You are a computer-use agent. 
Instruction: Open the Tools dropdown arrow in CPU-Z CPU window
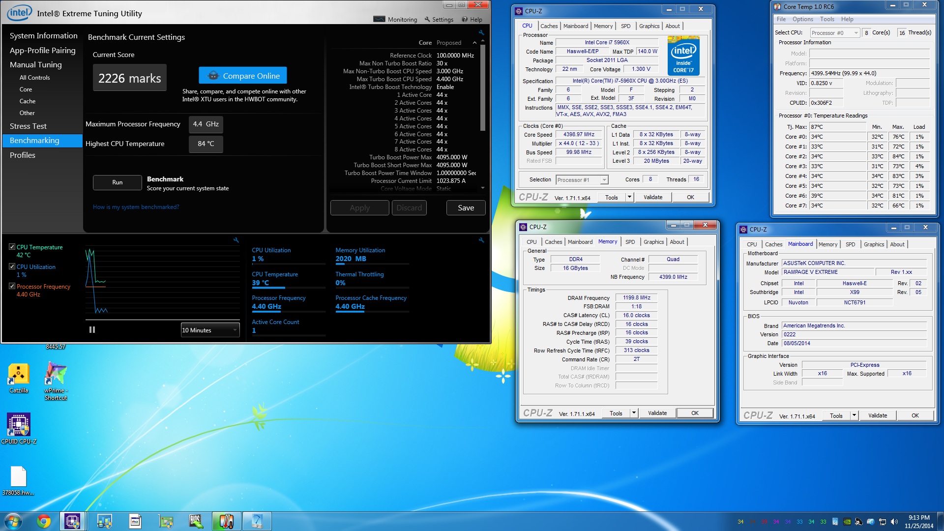pyautogui.click(x=629, y=197)
